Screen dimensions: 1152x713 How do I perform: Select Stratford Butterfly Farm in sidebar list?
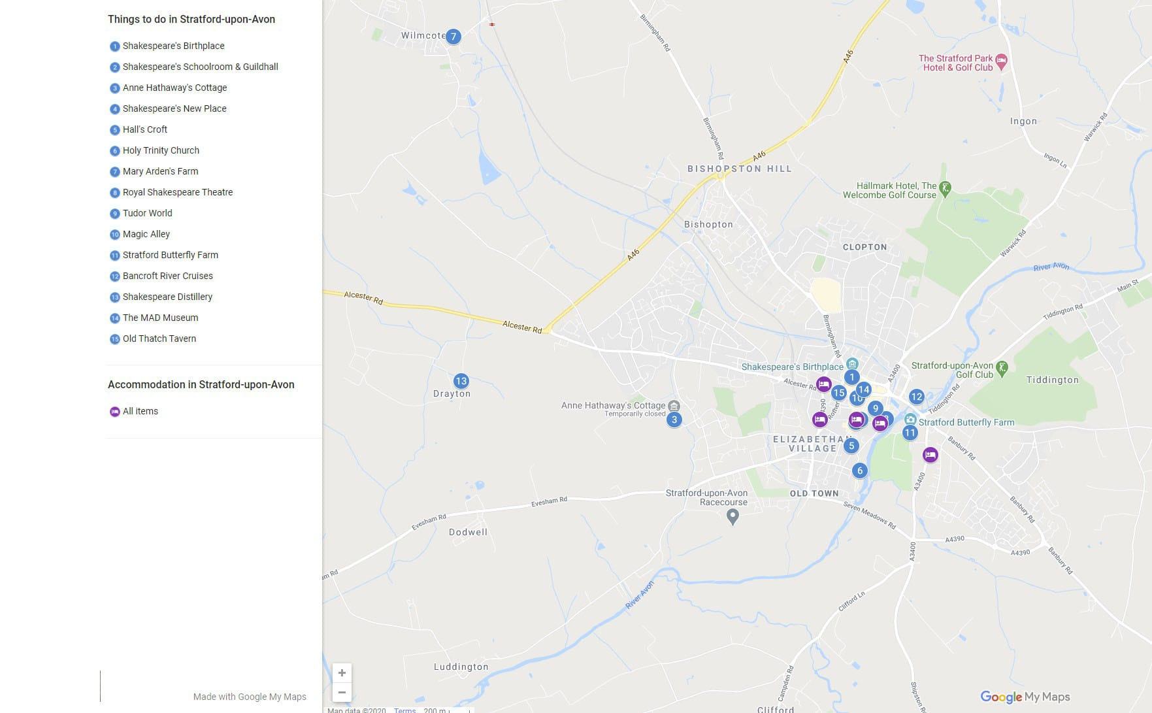point(170,255)
